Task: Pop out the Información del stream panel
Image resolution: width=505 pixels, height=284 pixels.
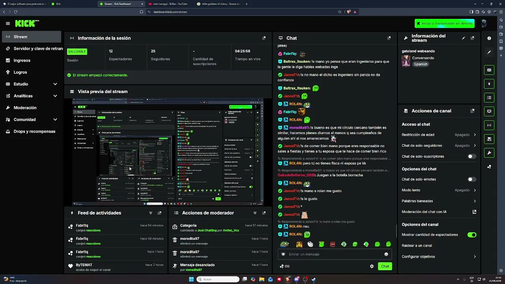Action: click(x=472, y=38)
